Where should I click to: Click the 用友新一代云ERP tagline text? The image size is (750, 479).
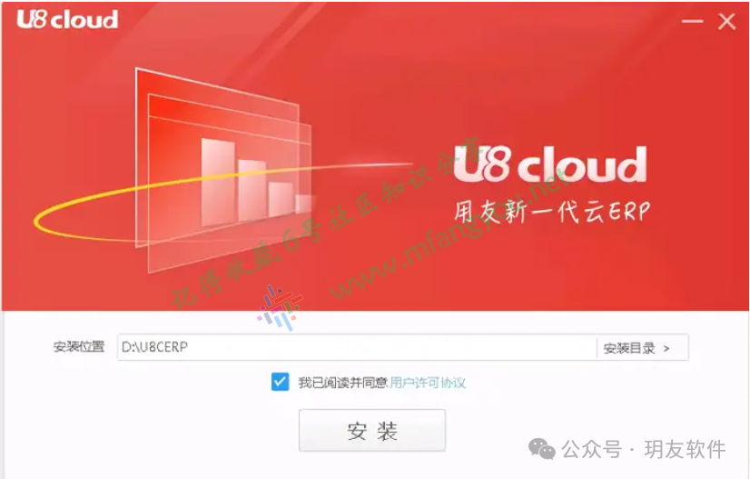552,211
